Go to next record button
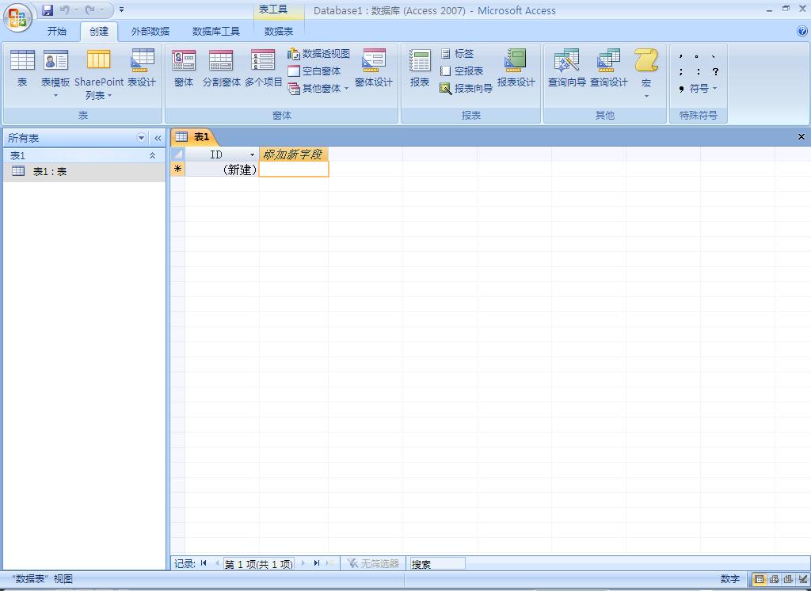Viewport: 811px width, 591px height. pos(303,563)
